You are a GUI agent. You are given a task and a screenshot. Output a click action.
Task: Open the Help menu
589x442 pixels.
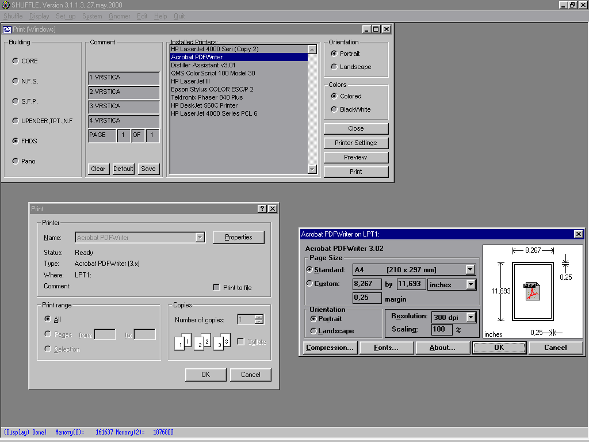click(x=160, y=16)
